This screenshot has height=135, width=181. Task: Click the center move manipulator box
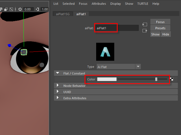24,52
